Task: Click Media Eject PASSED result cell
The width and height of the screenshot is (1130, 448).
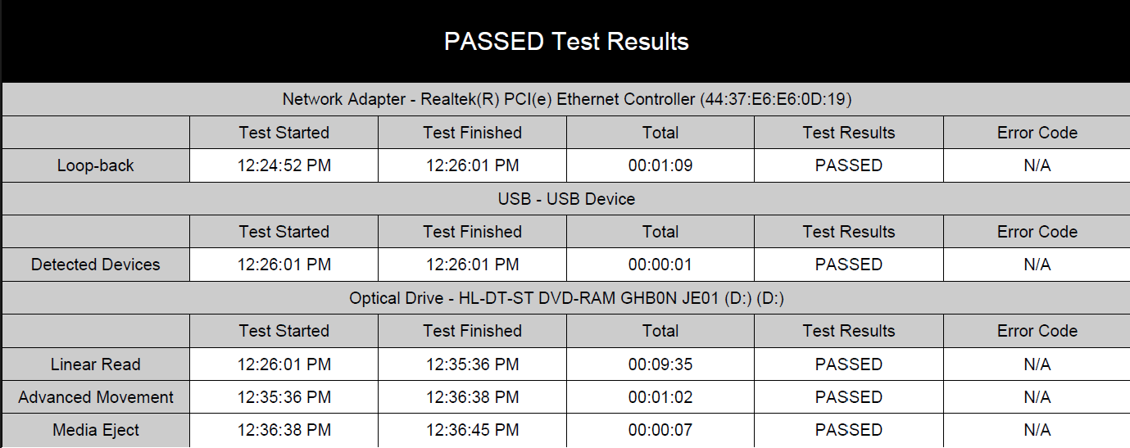Action: (849, 431)
